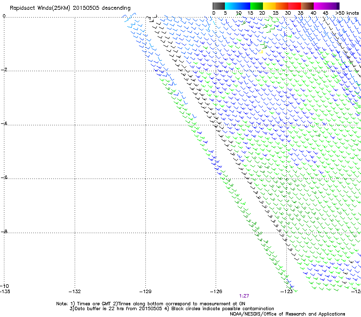Click the '40' legend scale number
The height and width of the screenshot is (317, 361).
pyautogui.click(x=313, y=13)
